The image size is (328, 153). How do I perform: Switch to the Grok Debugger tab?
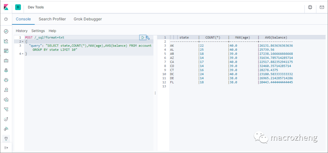(88, 19)
